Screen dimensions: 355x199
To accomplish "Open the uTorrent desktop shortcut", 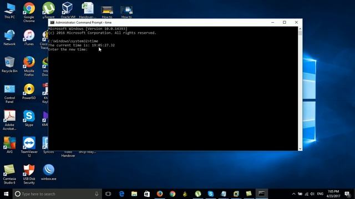I will pos(48,11).
